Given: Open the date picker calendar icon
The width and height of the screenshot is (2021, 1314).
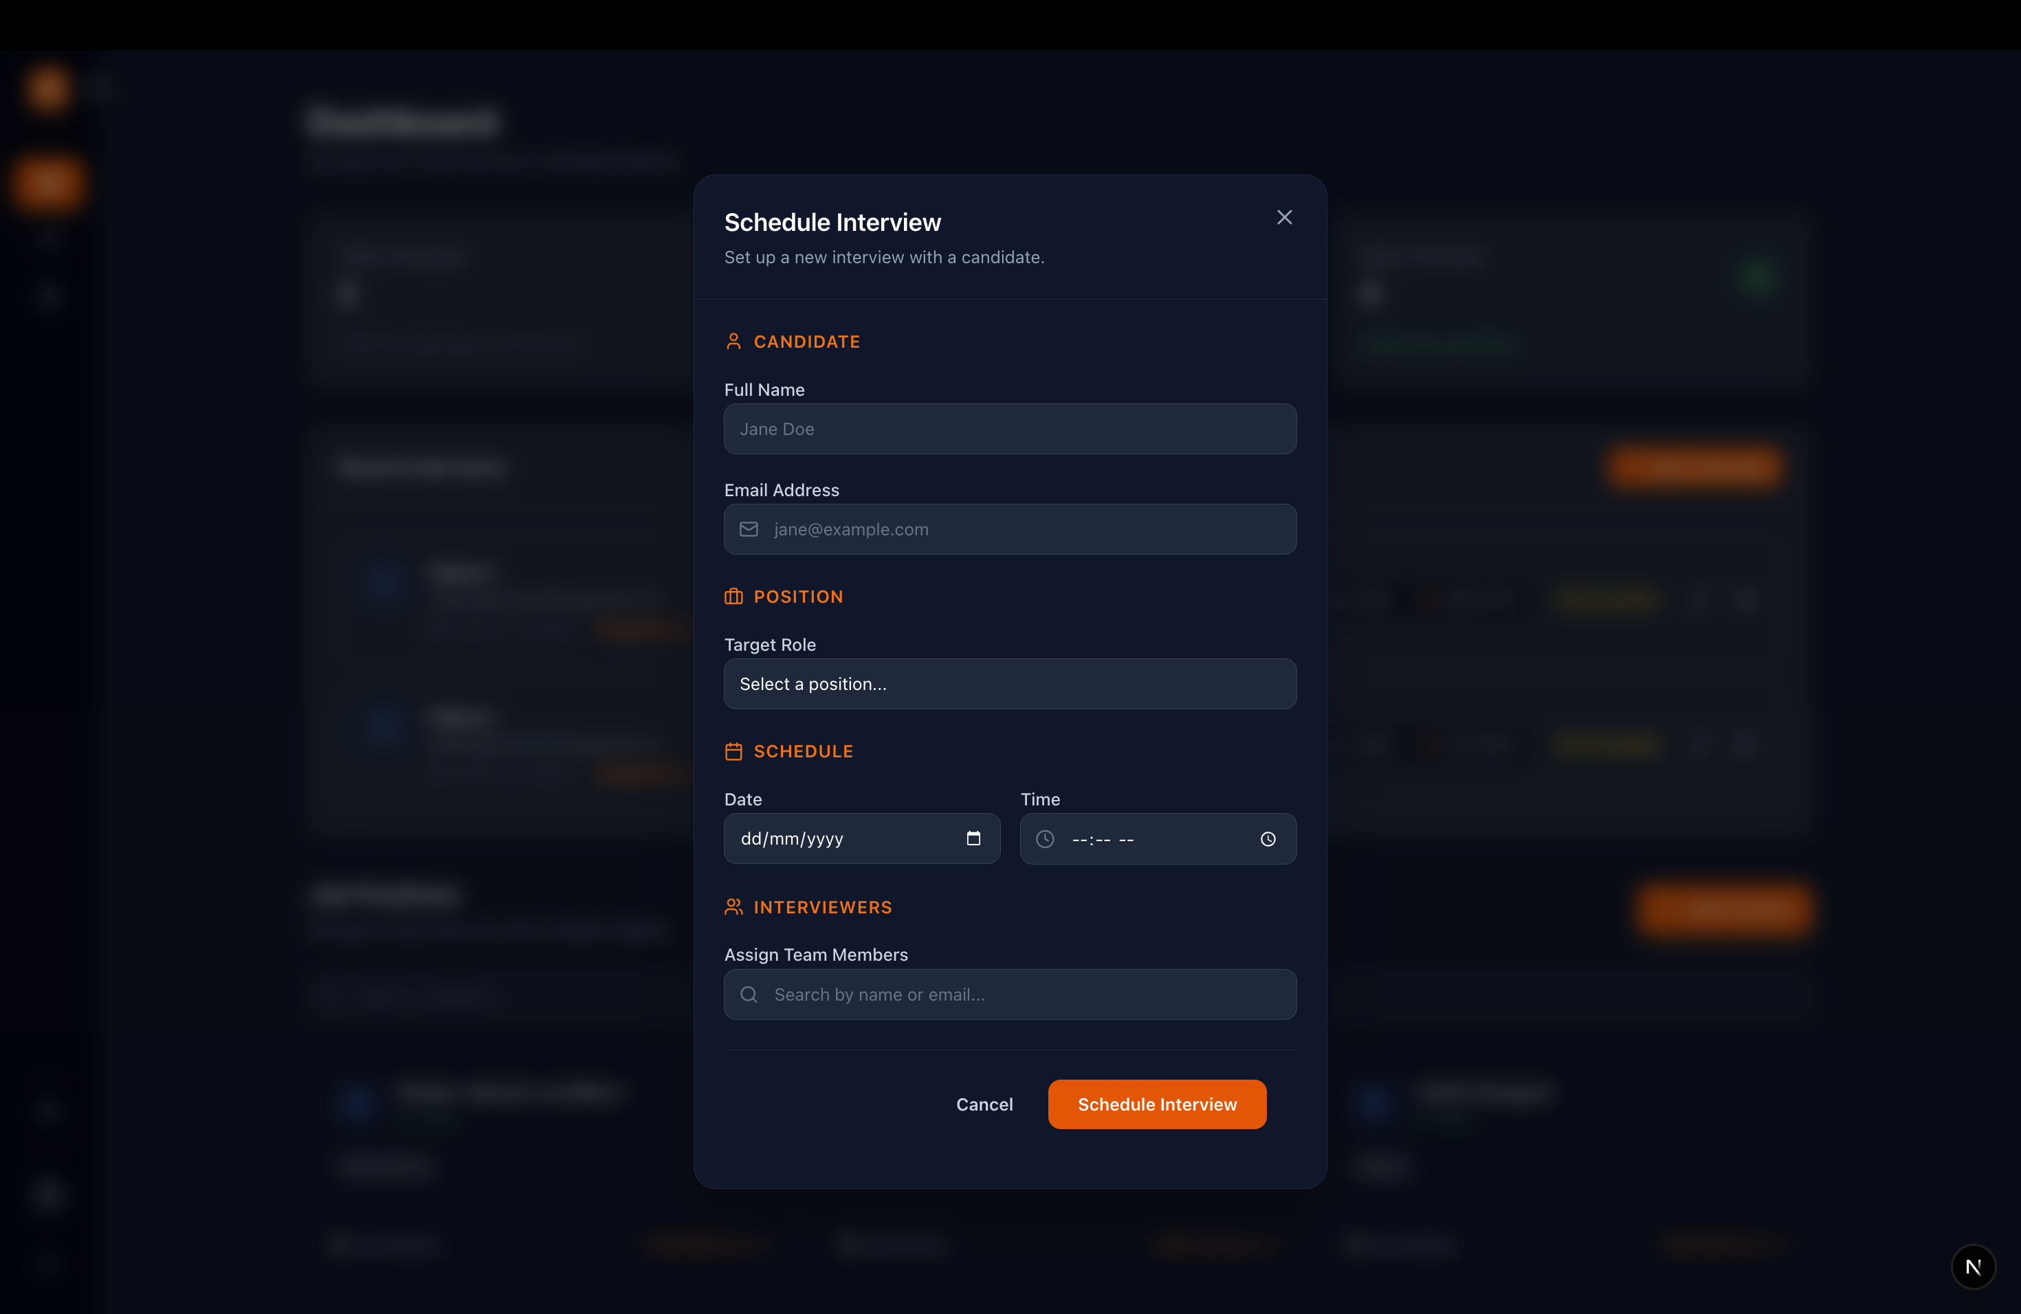Looking at the screenshot, I should click(973, 838).
